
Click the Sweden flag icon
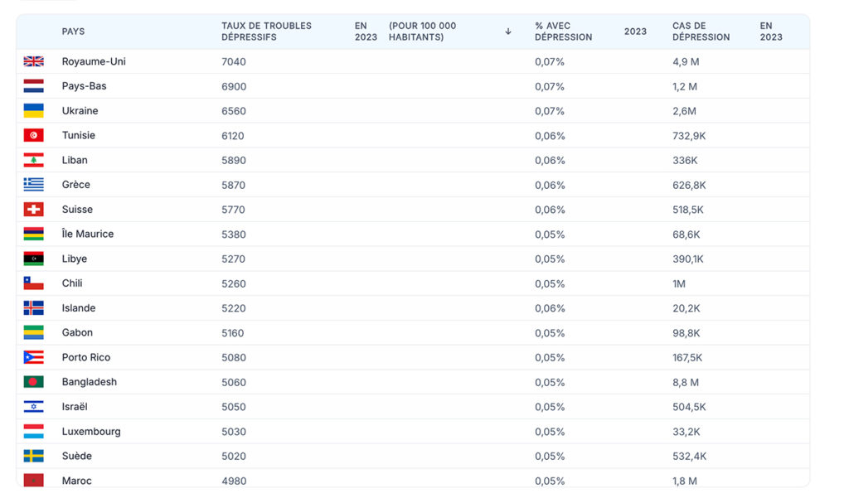coord(33,456)
